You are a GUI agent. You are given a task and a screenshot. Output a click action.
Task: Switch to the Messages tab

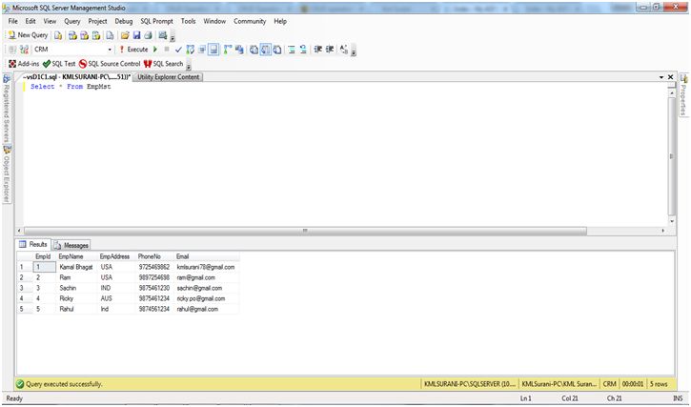(71, 245)
